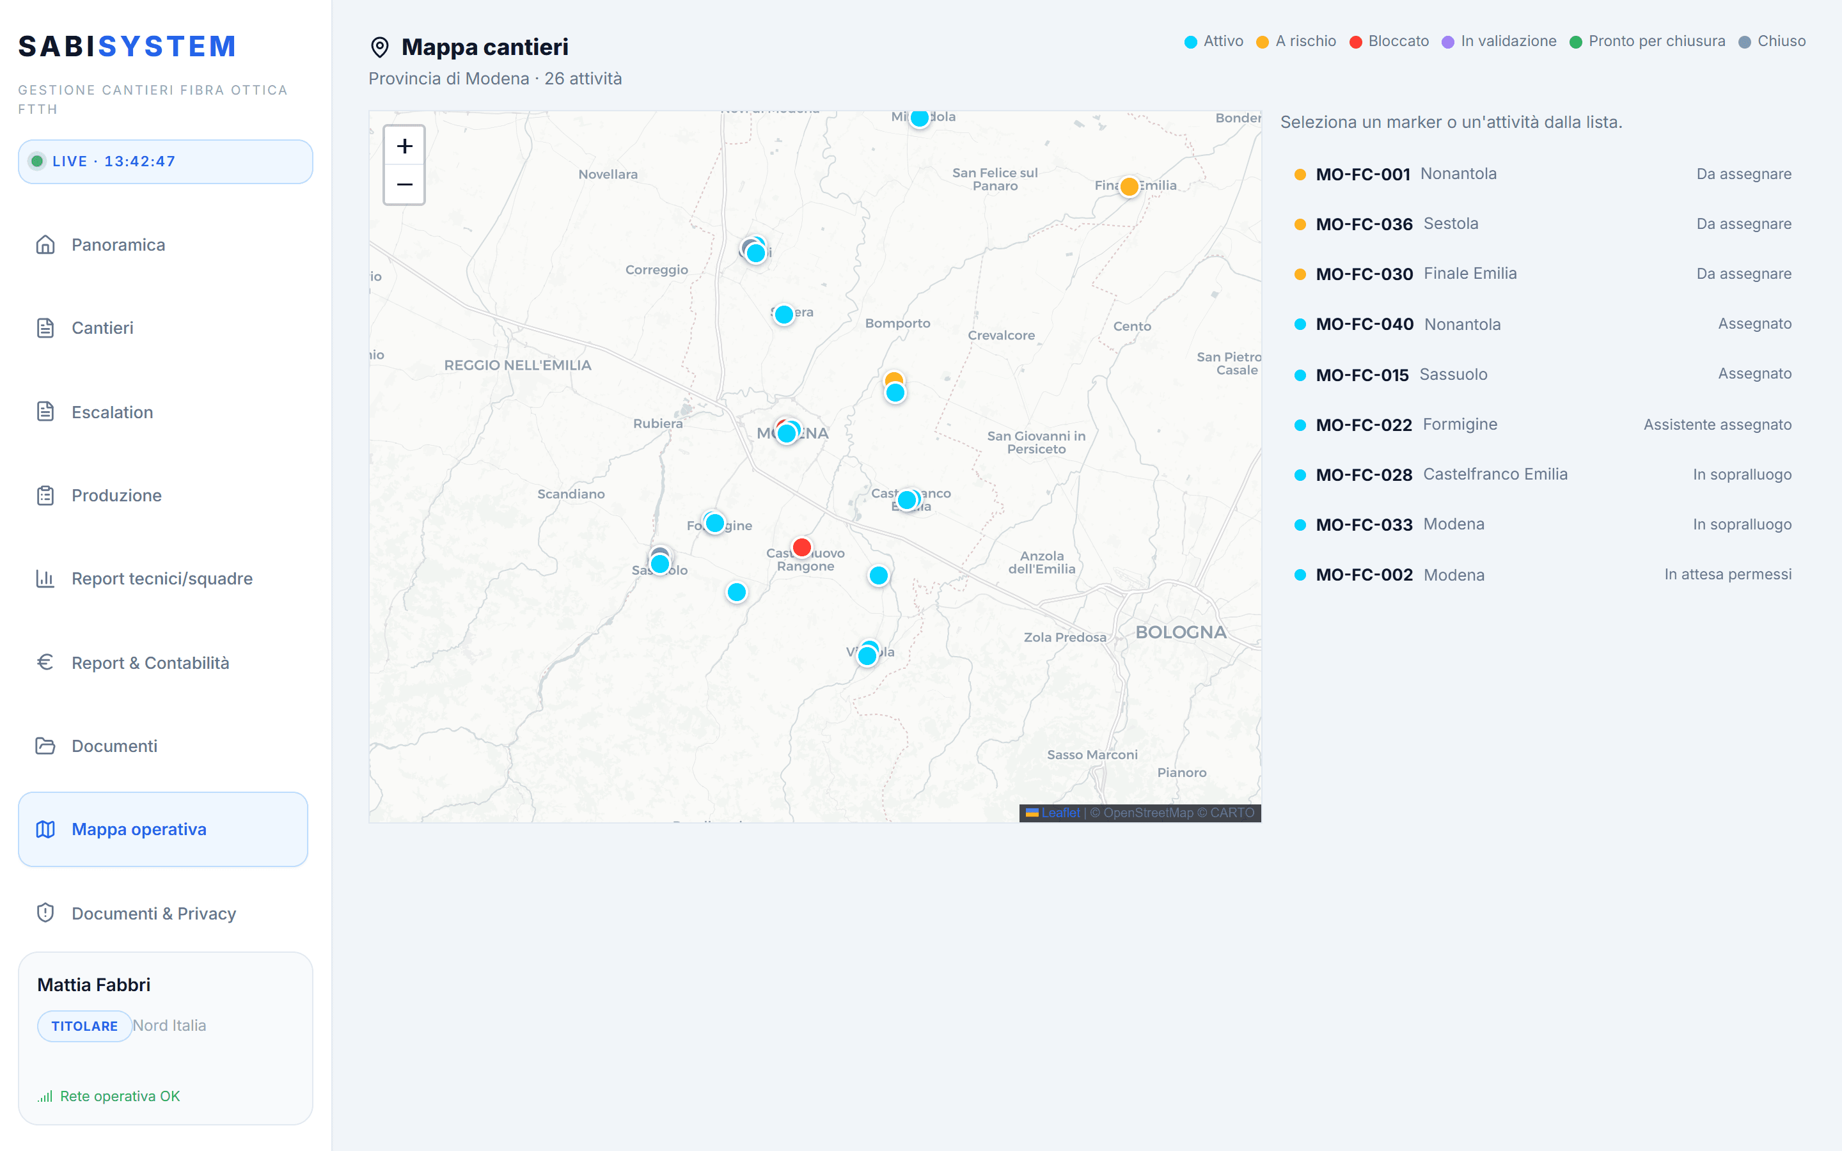Open Report & Contabilità page
Image resolution: width=1842 pixels, height=1151 pixels.
click(163, 662)
